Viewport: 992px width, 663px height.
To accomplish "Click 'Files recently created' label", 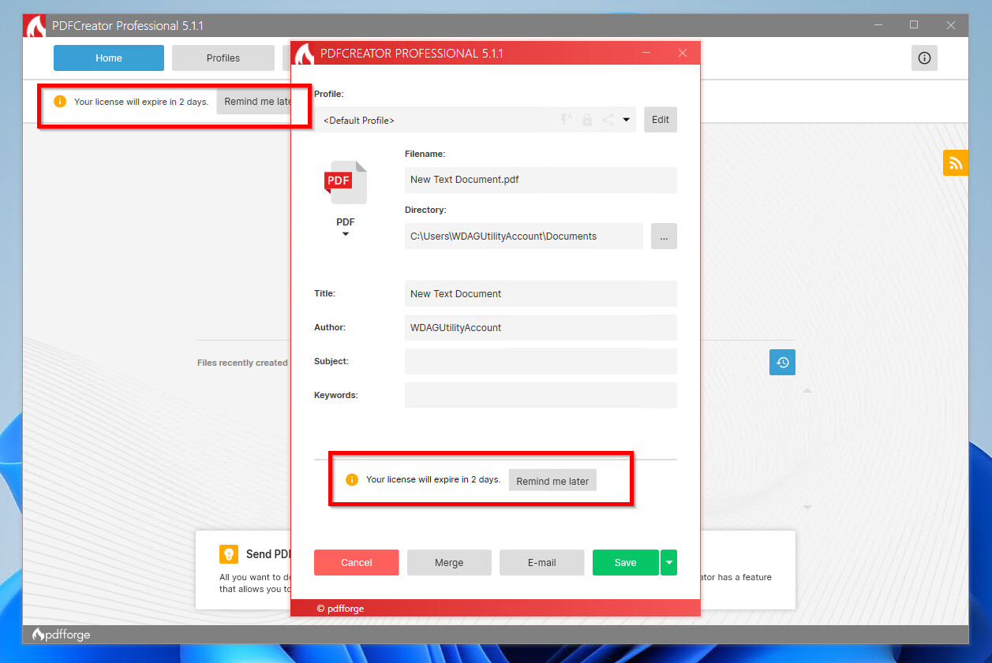I will (x=242, y=363).
